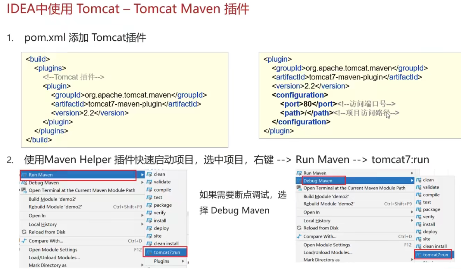
Task: Expand Local History arrow in Debug Maven highlighted menu
Action: (x=412, y=220)
